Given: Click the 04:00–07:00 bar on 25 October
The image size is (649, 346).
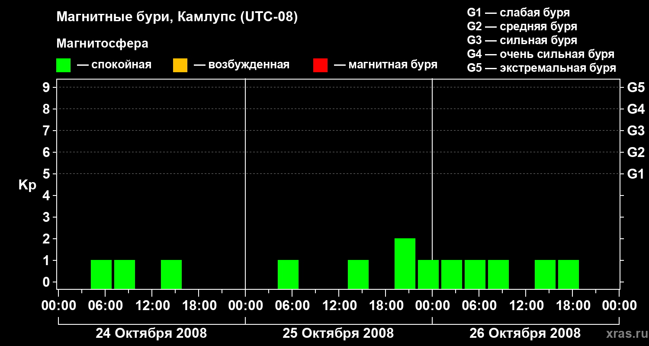Looking at the screenshot, I should tap(288, 274).
